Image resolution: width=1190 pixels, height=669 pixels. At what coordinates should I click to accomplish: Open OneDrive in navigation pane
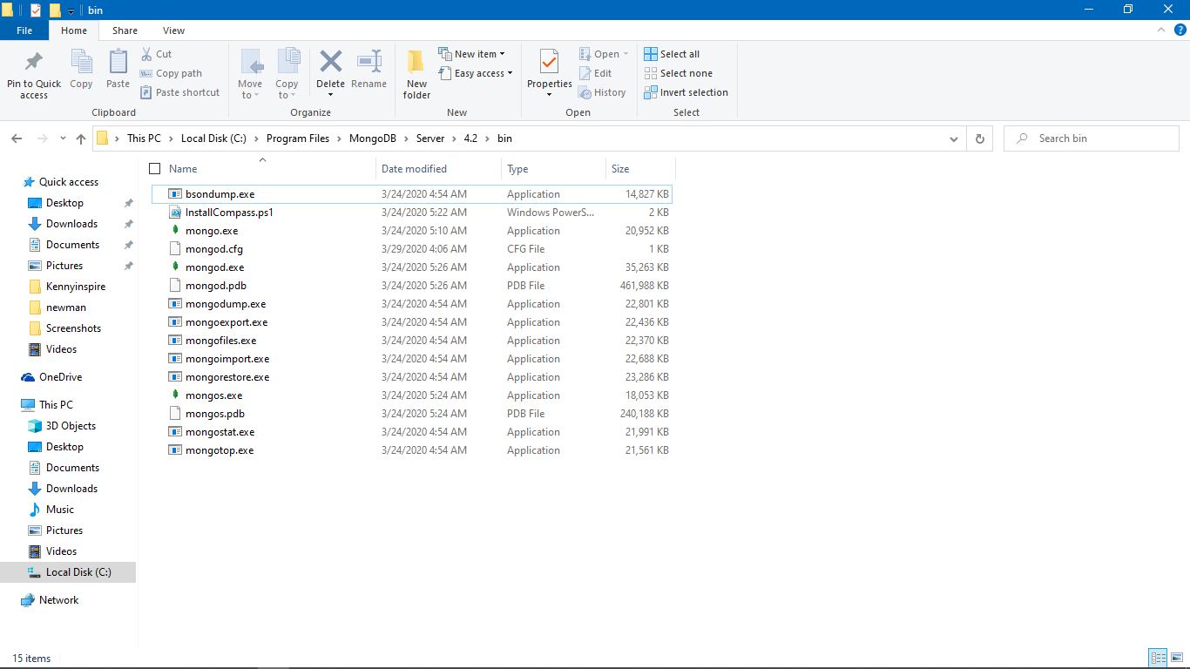pos(60,377)
